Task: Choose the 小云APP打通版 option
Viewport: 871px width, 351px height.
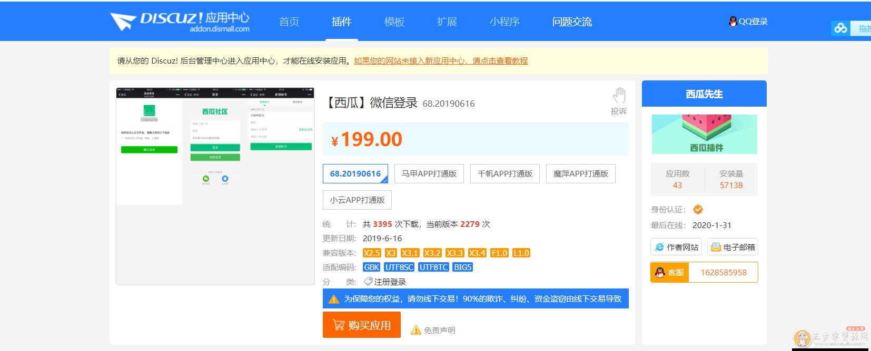Action: (357, 200)
